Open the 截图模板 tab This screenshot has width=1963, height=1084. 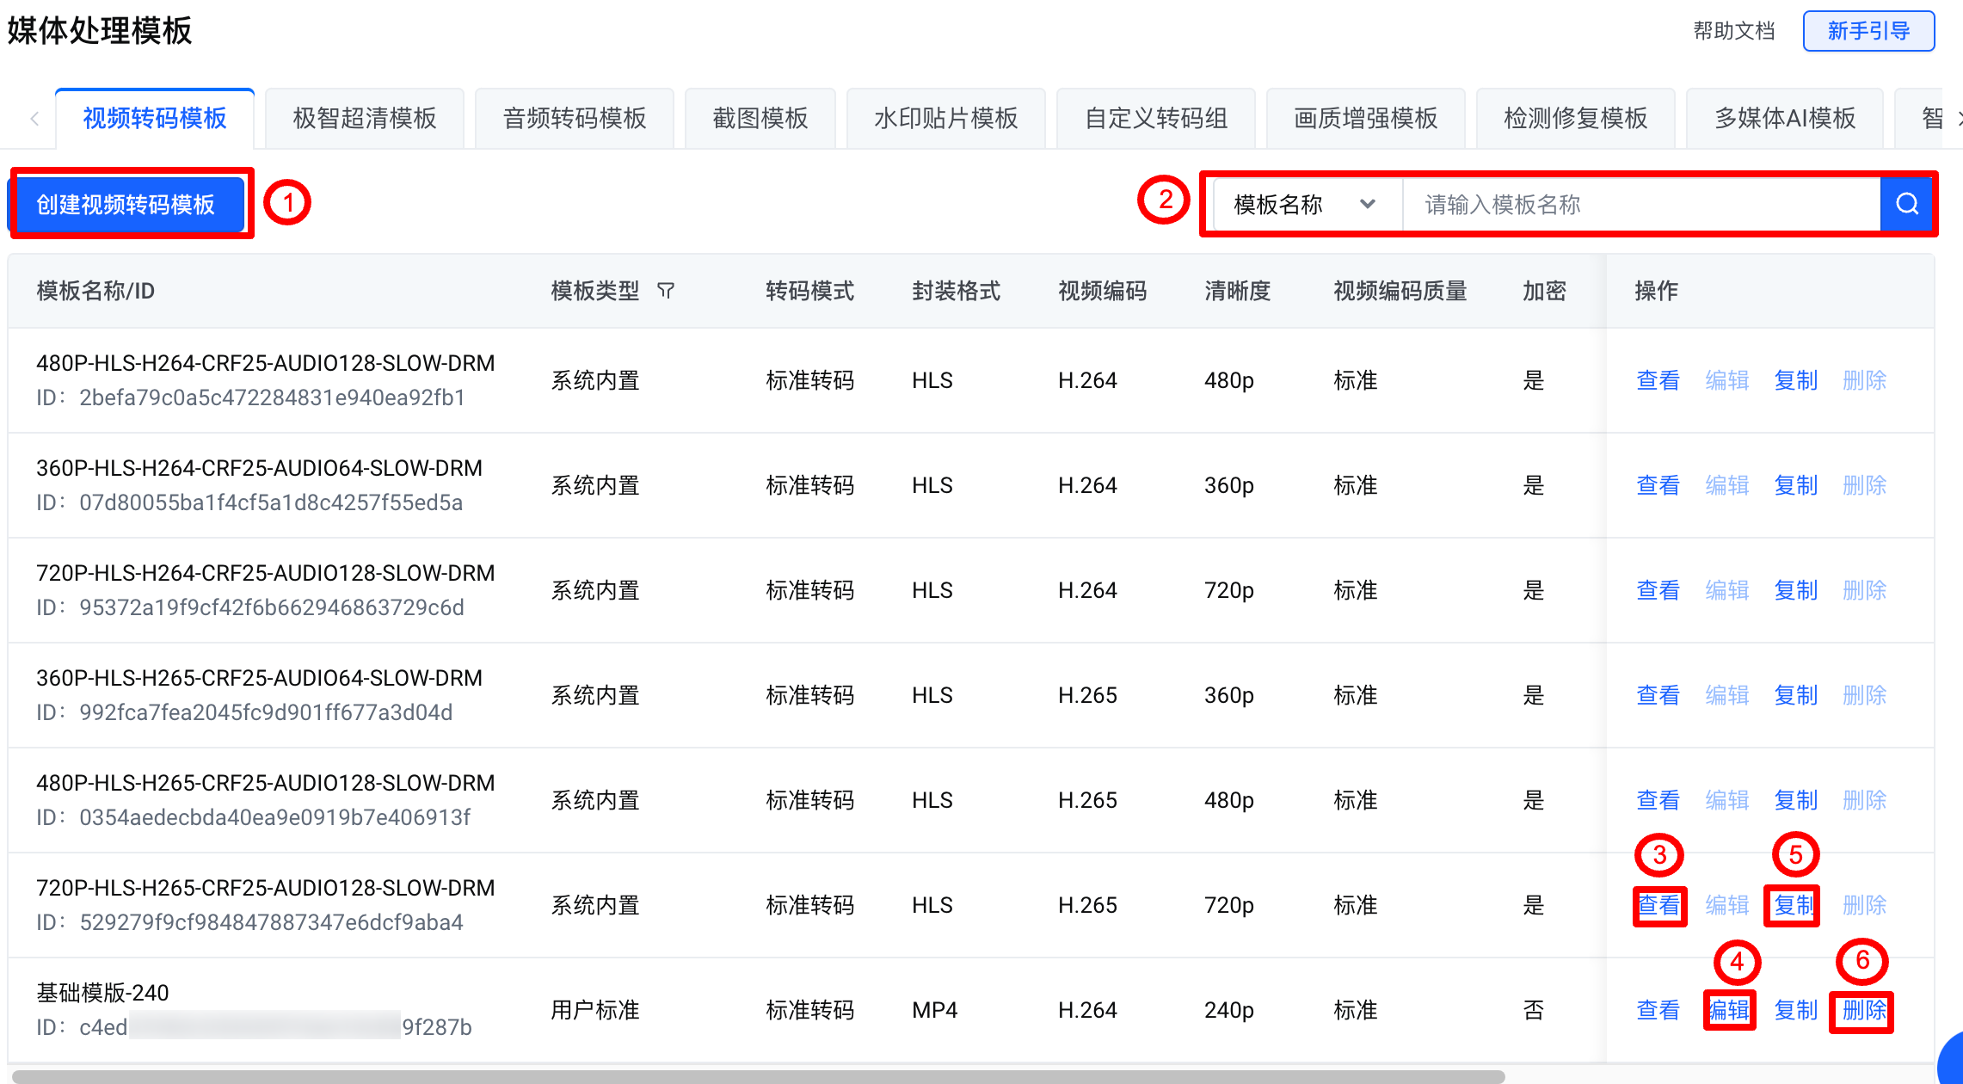click(760, 118)
